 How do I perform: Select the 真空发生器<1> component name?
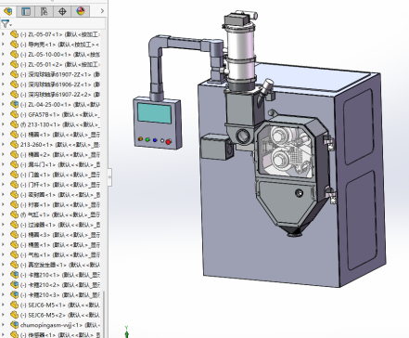click(47, 265)
